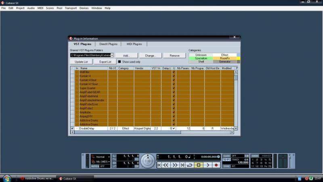
Task: Toggle the CLICK metronome button
Action: [227, 156]
